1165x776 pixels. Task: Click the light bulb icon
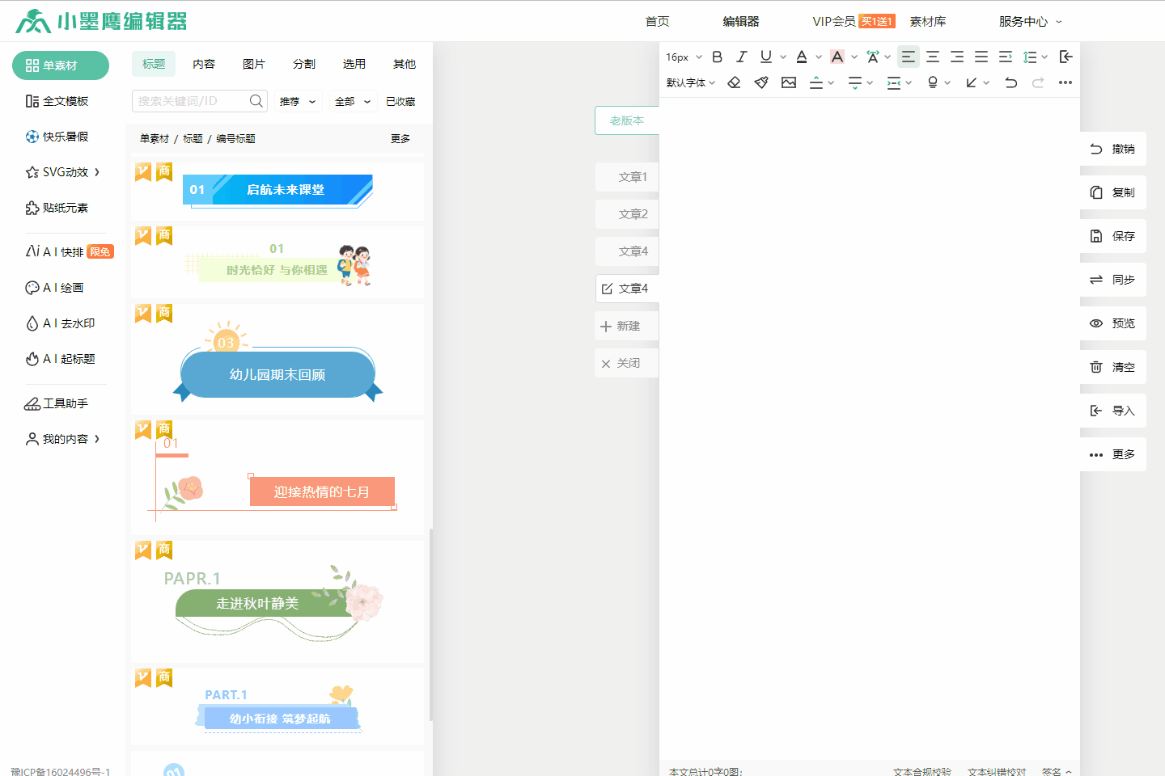(x=933, y=82)
